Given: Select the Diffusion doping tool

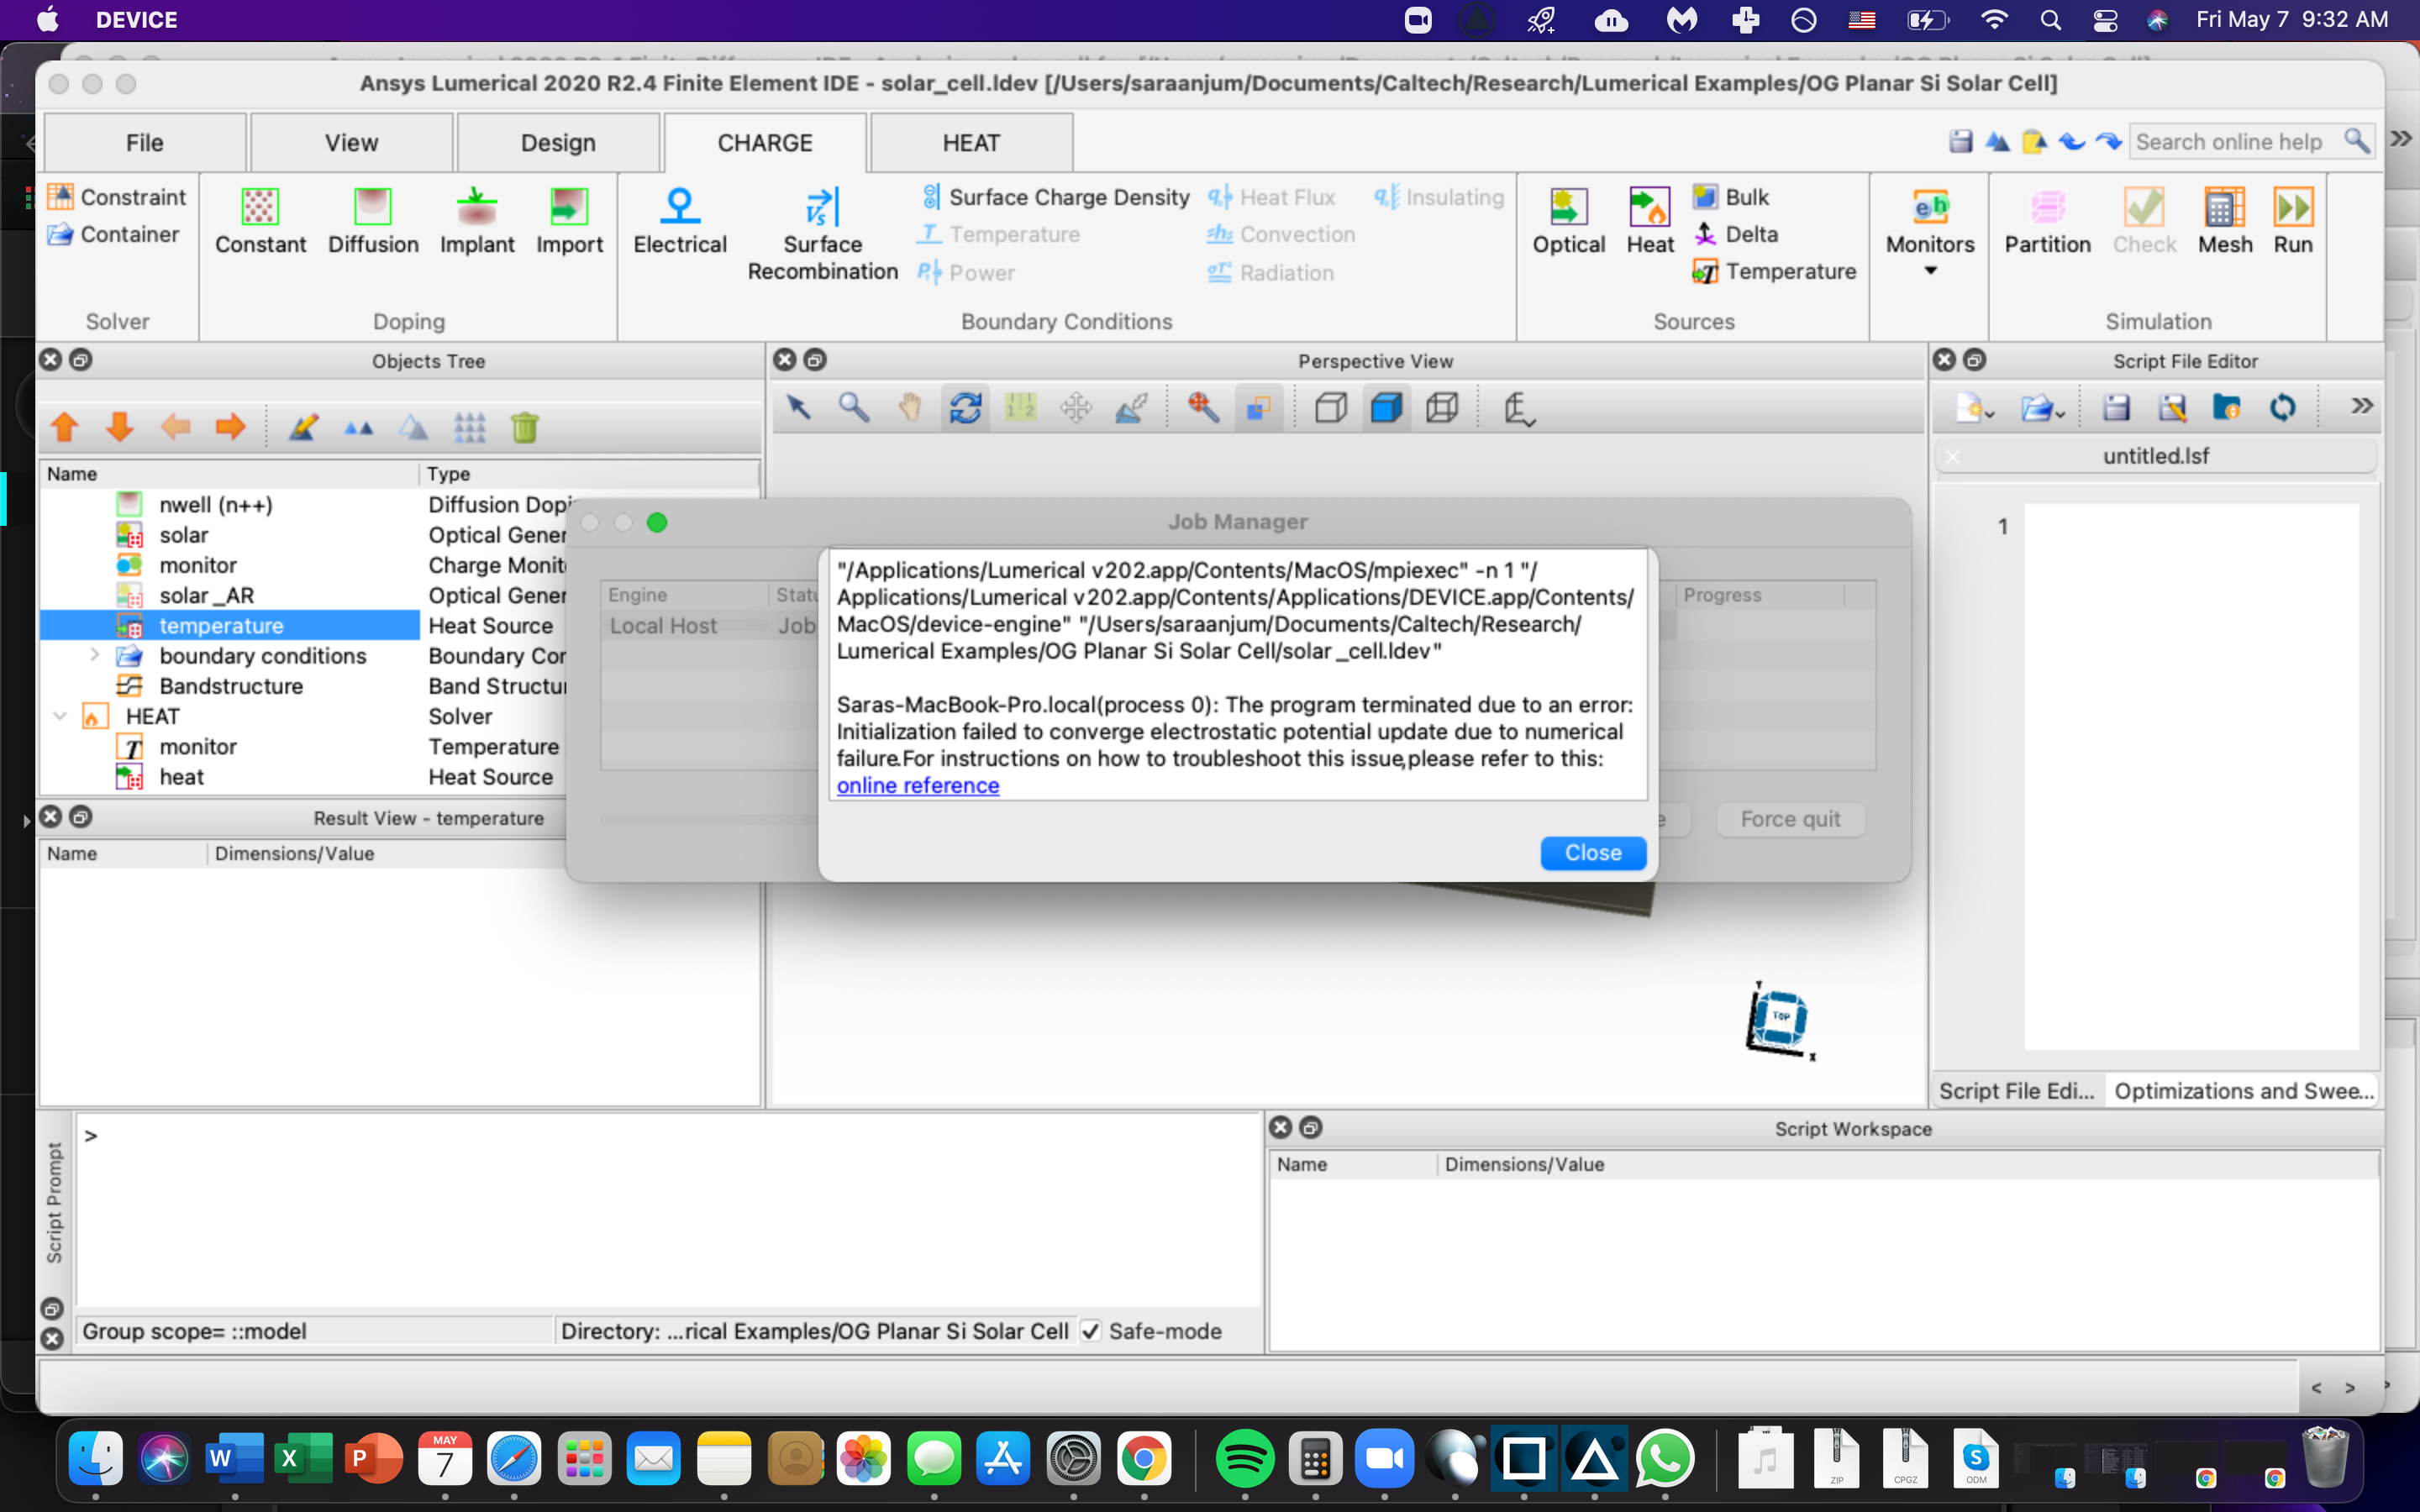Looking at the screenshot, I should pos(373,222).
